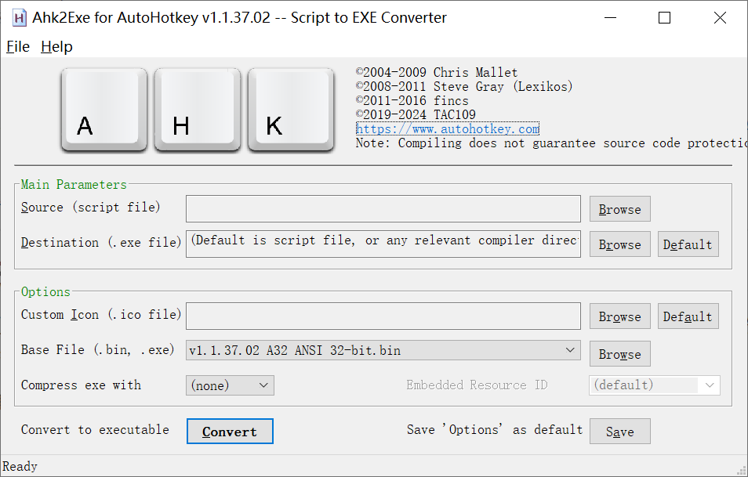Browse for a custom icon file
748x477 pixels.
click(619, 316)
